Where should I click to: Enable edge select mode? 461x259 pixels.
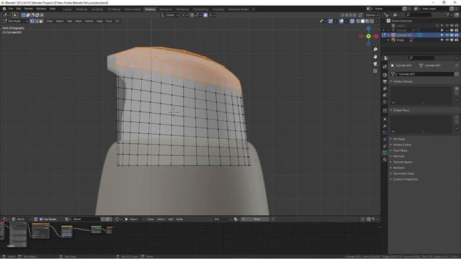coord(37,21)
